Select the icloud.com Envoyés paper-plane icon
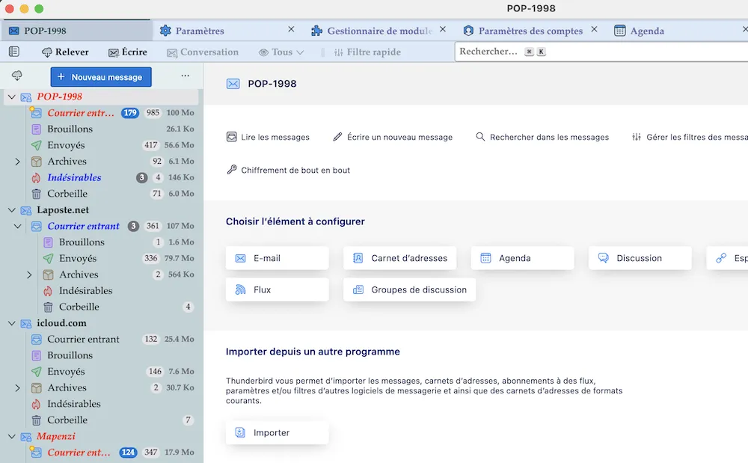This screenshot has height=463, width=748. point(36,372)
